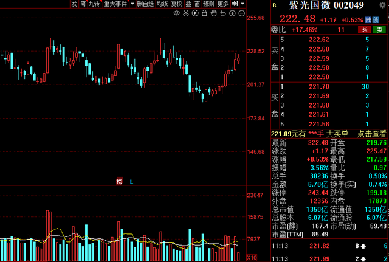389x262 pixels.
Task: Click the green 卖 sell button
Action: pyautogui.click(x=379, y=30)
